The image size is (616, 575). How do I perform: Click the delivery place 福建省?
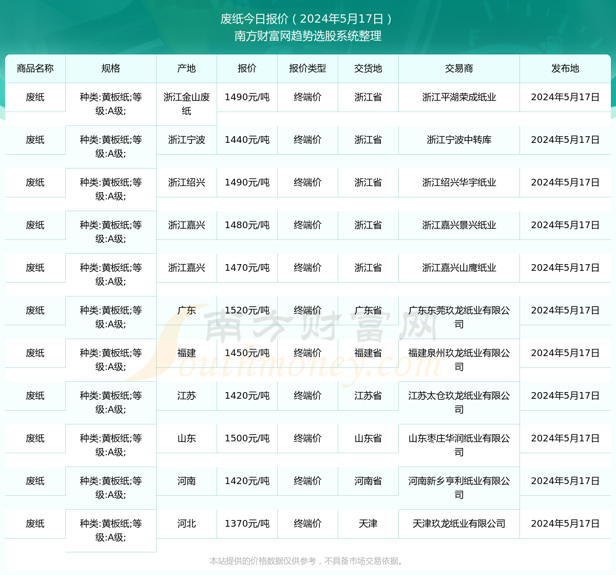[368, 353]
